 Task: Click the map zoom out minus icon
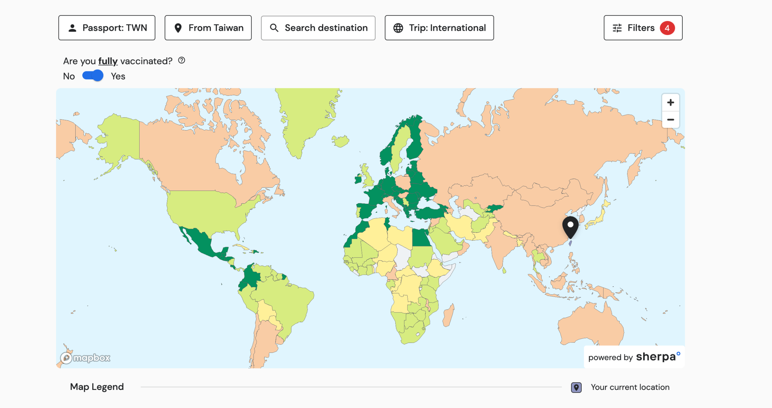pos(670,120)
